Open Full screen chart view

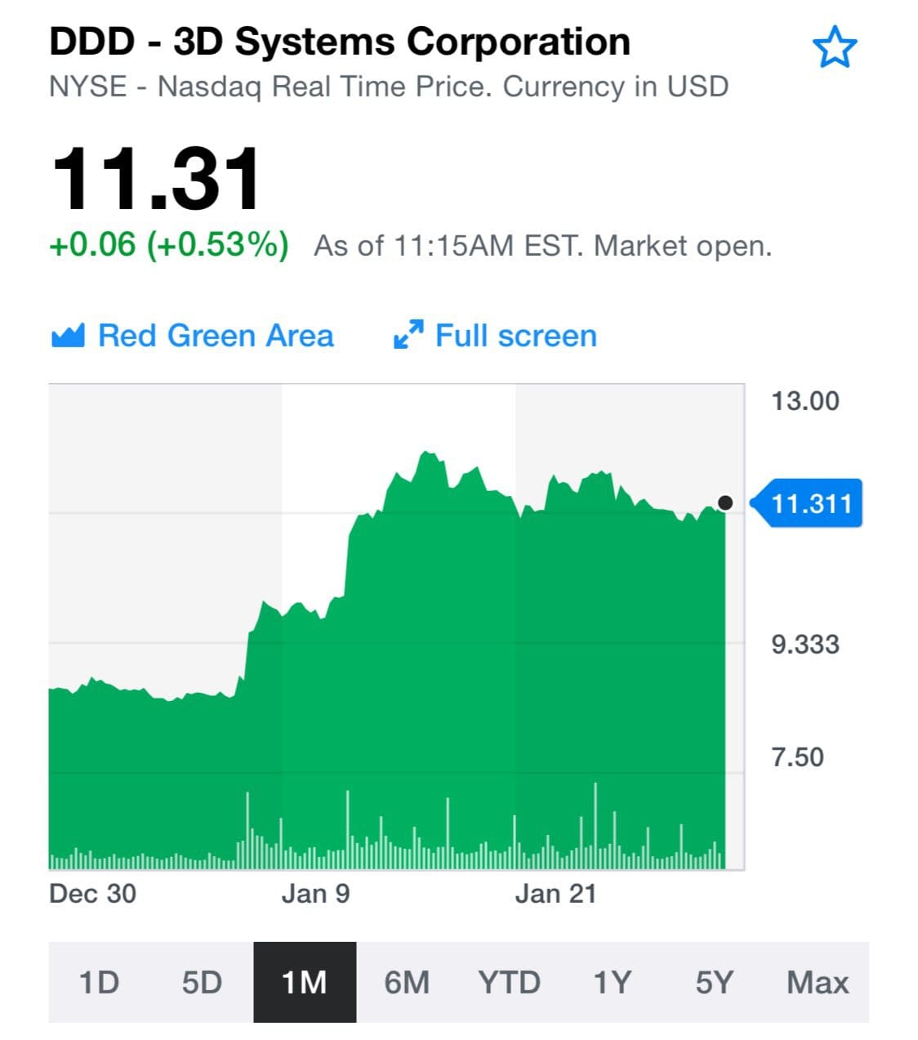point(495,336)
